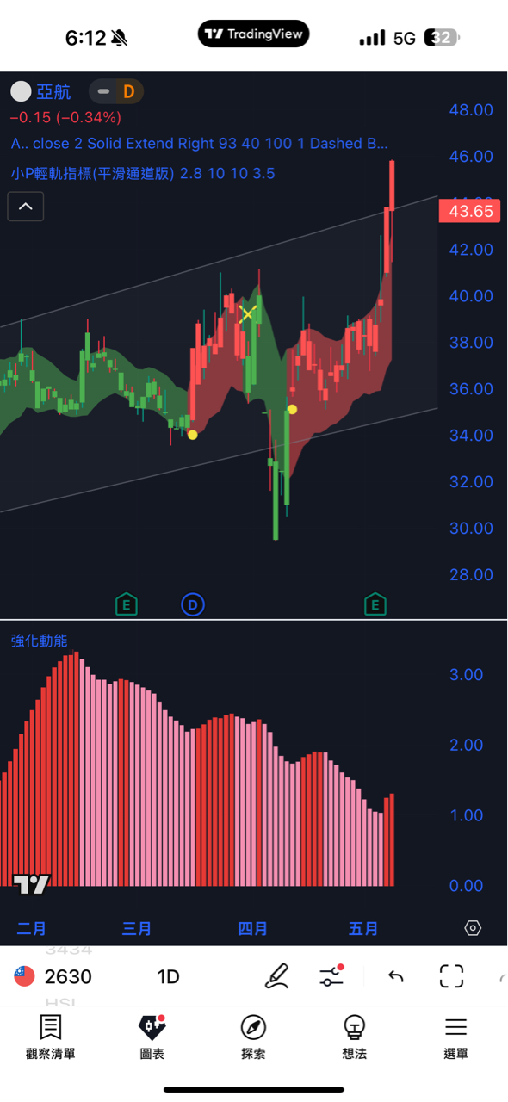This screenshot has width=508, height=1102.
Task: Open the 想法 tab
Action: coord(354,1037)
